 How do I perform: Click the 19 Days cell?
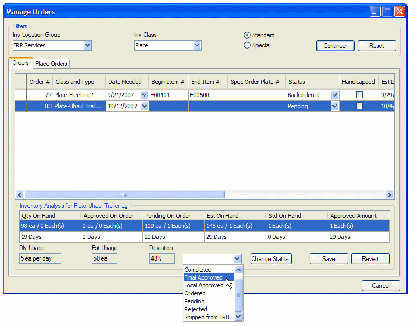50,237
